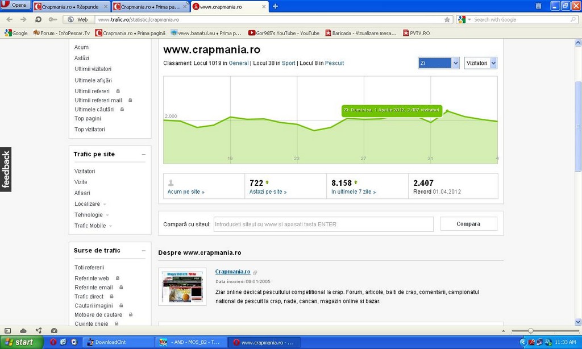Screen dimensions: 582x349
Task: Open the Vizitatori metric dropdown
Action: (x=481, y=63)
